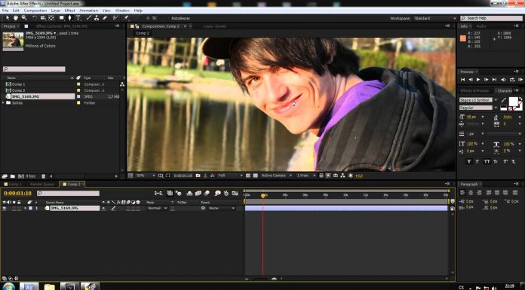Click the current timecode 0:00:01:18

click(17, 193)
